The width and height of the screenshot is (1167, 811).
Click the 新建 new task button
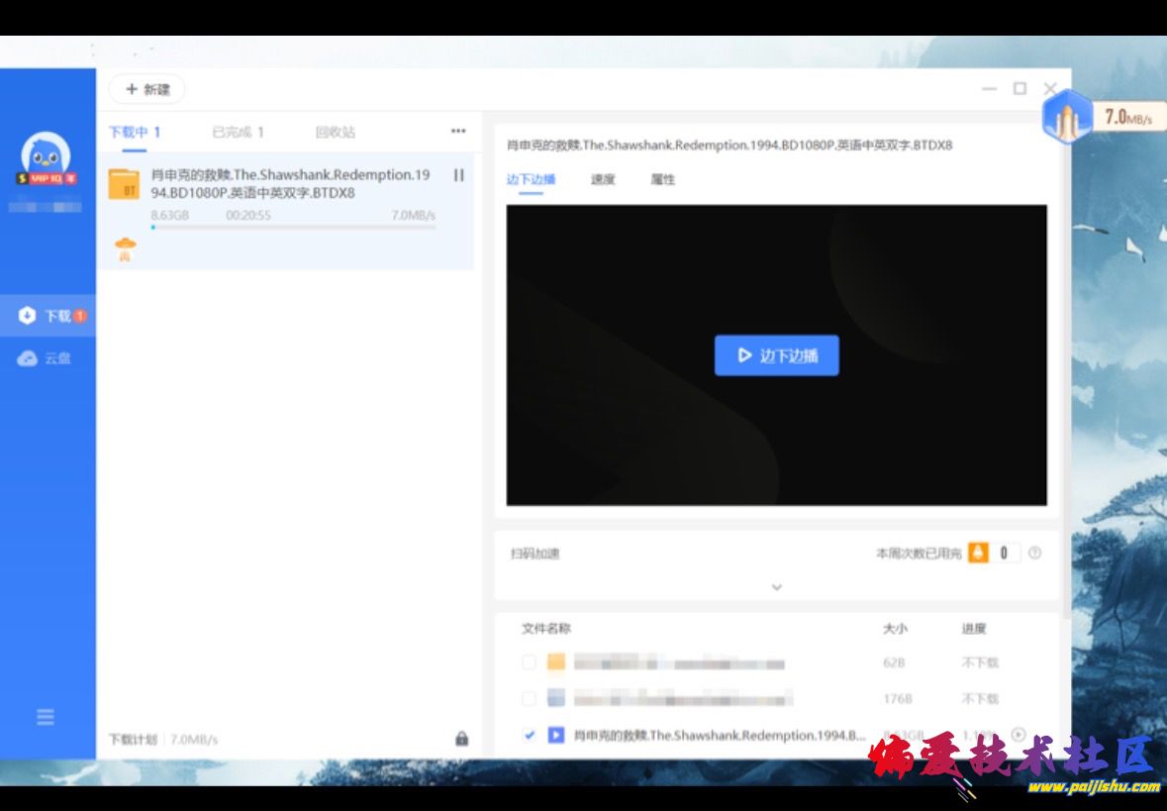pyautogui.click(x=146, y=89)
